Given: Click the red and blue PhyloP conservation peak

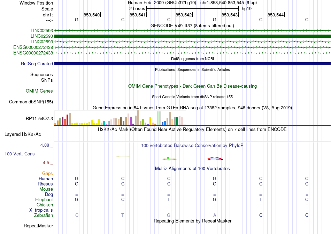Looking at the screenshot, I should pyautogui.click(x=215, y=158).
